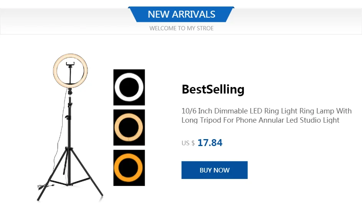Select the orange ring light thumbnail

click(129, 168)
